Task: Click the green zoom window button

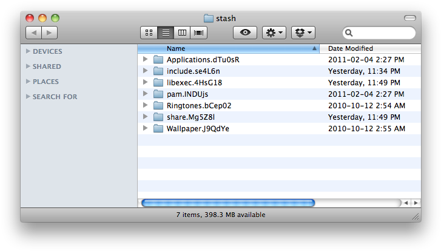Action: tap(55, 18)
